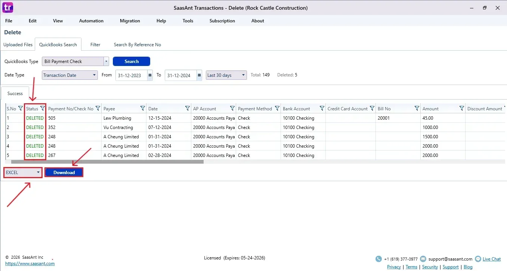Filter the Date column

point(188,108)
